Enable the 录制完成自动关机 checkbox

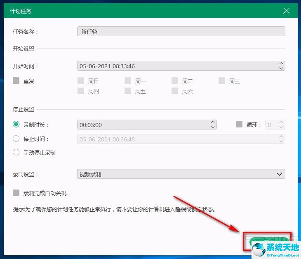point(16,193)
